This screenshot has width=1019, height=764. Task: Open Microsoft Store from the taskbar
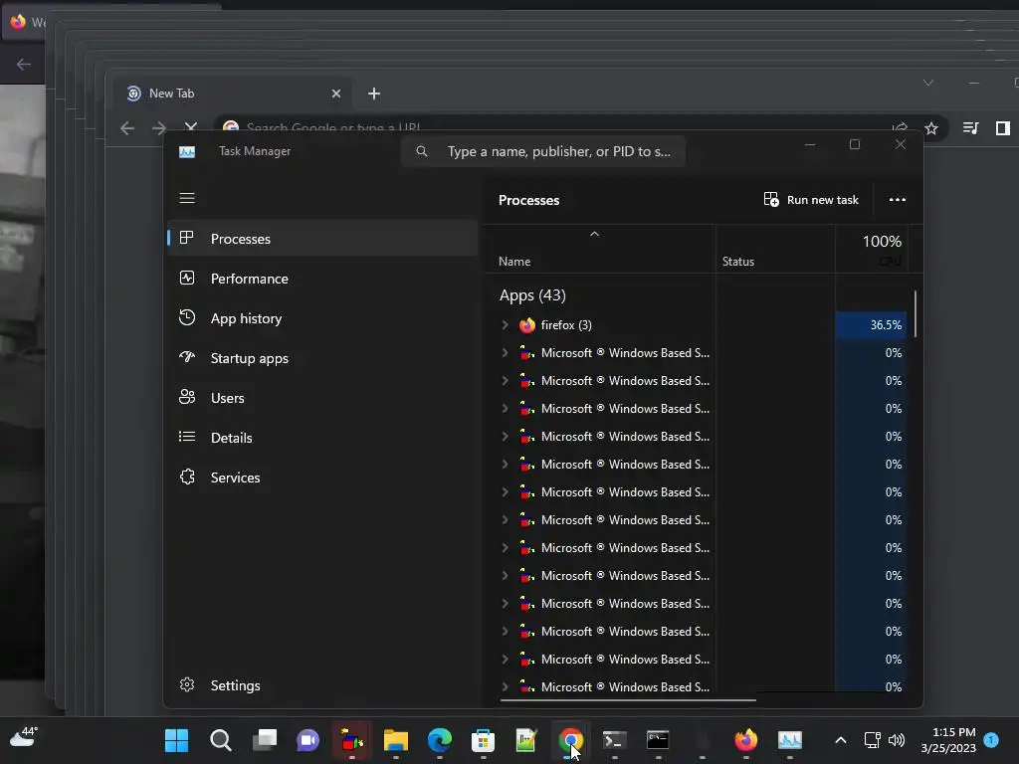pos(483,740)
